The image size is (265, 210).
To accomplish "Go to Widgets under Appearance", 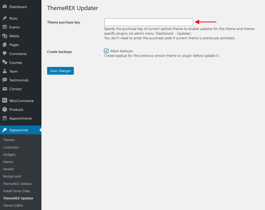I will point(9,154).
